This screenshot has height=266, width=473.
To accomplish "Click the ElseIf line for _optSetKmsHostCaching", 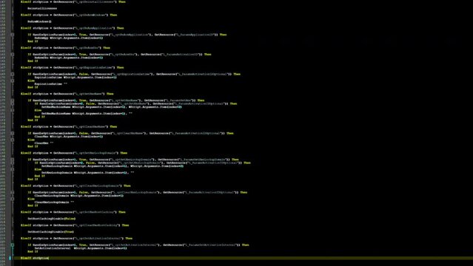I will point(73,212).
